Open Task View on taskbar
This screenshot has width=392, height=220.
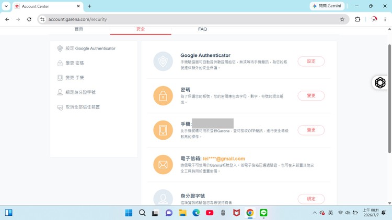pyautogui.click(x=155, y=213)
